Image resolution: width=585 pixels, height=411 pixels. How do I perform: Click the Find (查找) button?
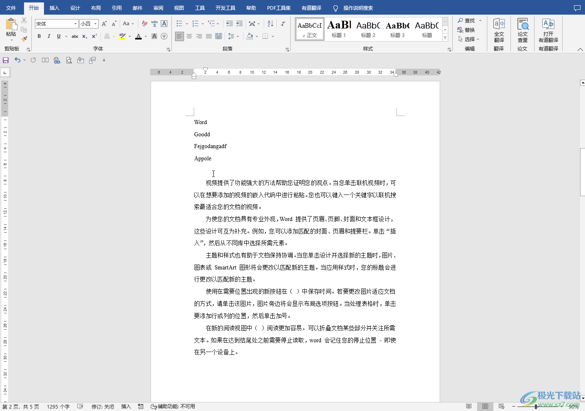[x=467, y=20]
